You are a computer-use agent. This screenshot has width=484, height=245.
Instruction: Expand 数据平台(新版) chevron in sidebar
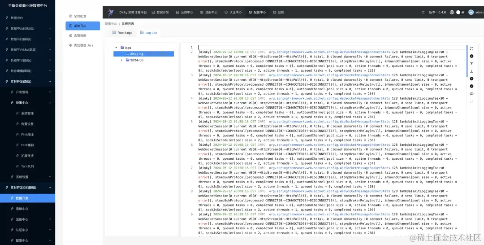50,39
